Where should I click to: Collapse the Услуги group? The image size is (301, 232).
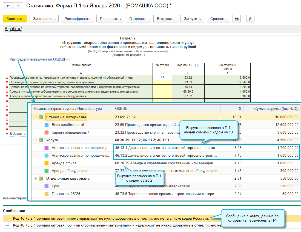click(x=36, y=140)
